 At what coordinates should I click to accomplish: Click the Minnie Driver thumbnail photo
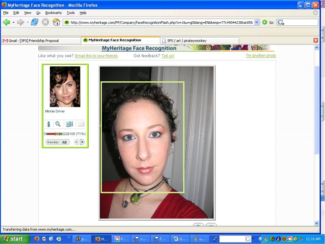(x=65, y=87)
